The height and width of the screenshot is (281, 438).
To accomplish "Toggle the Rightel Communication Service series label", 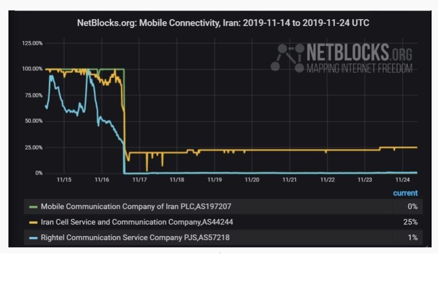I will pos(135,238).
